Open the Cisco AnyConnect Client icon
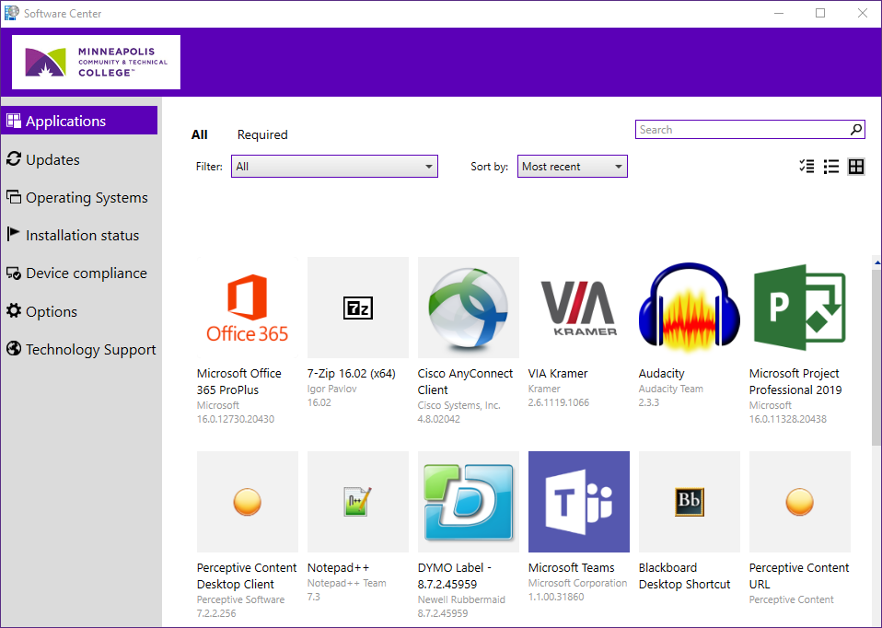The image size is (882, 628). point(469,308)
